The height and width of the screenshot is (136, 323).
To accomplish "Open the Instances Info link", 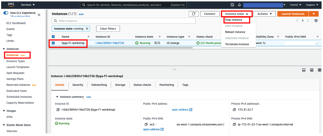I will point(81,14).
